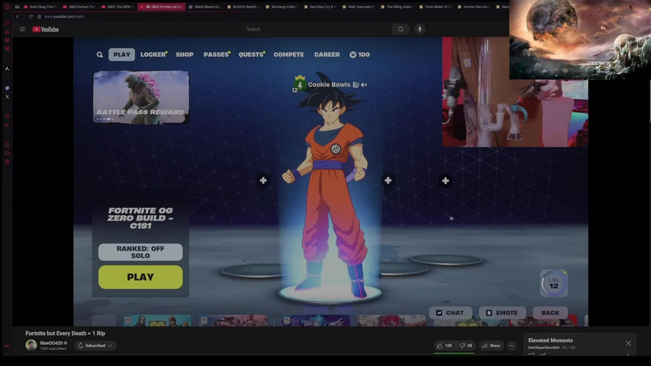Screen dimensions: 651x366
Task: Click the Cookie Bowls player name
Action: (x=329, y=85)
